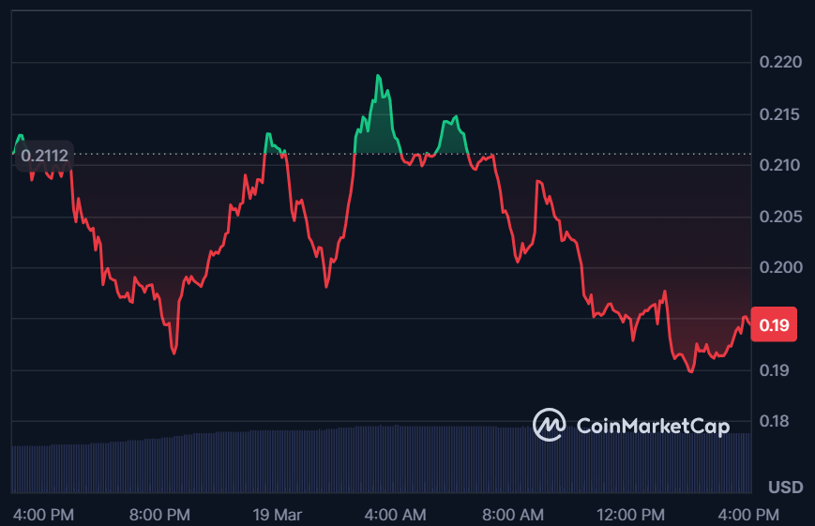Click the highest green peak on the chart
Viewport: 815px width, 526px height.
pos(378,76)
